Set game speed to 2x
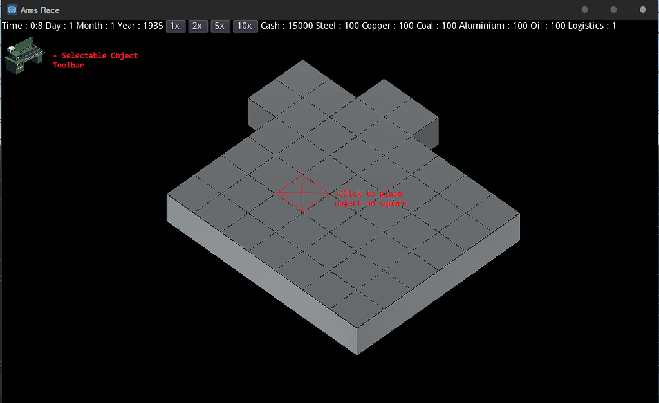The height and width of the screenshot is (403, 659). click(x=198, y=26)
